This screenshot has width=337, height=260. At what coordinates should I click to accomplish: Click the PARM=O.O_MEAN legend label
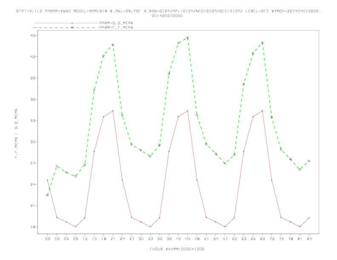pos(116,23)
